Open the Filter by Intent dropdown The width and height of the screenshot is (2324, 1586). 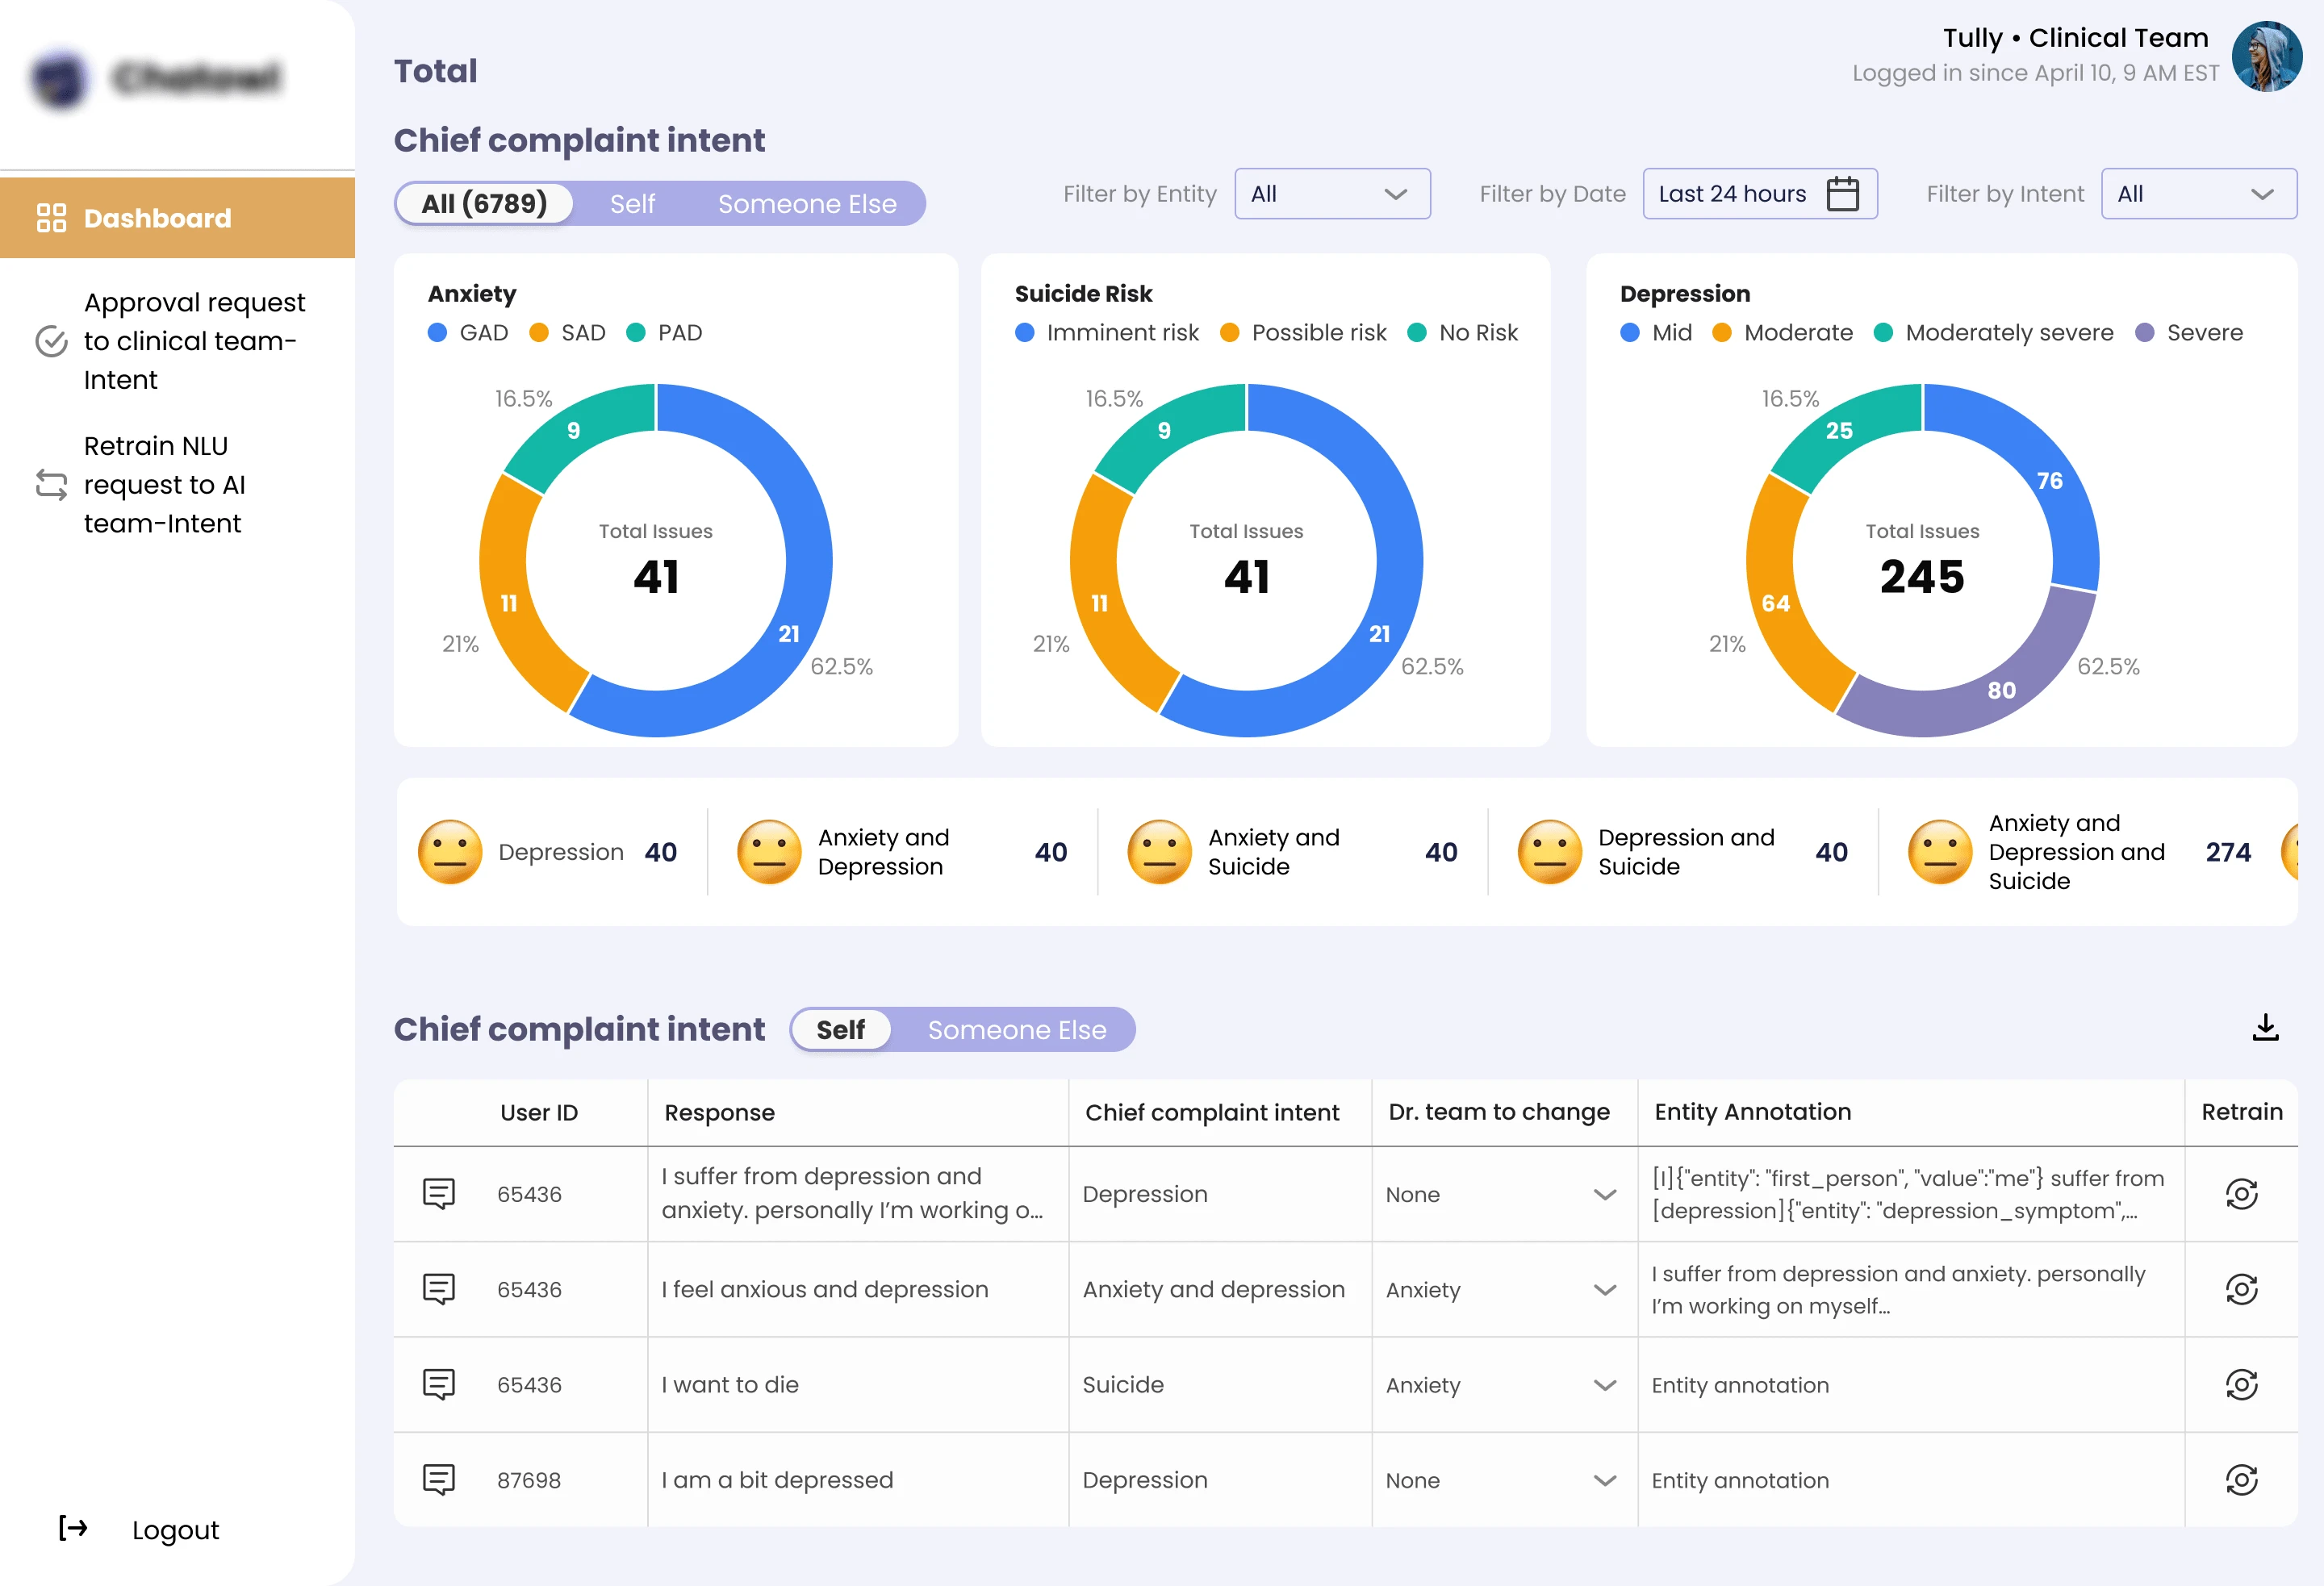pyautogui.click(x=2199, y=194)
